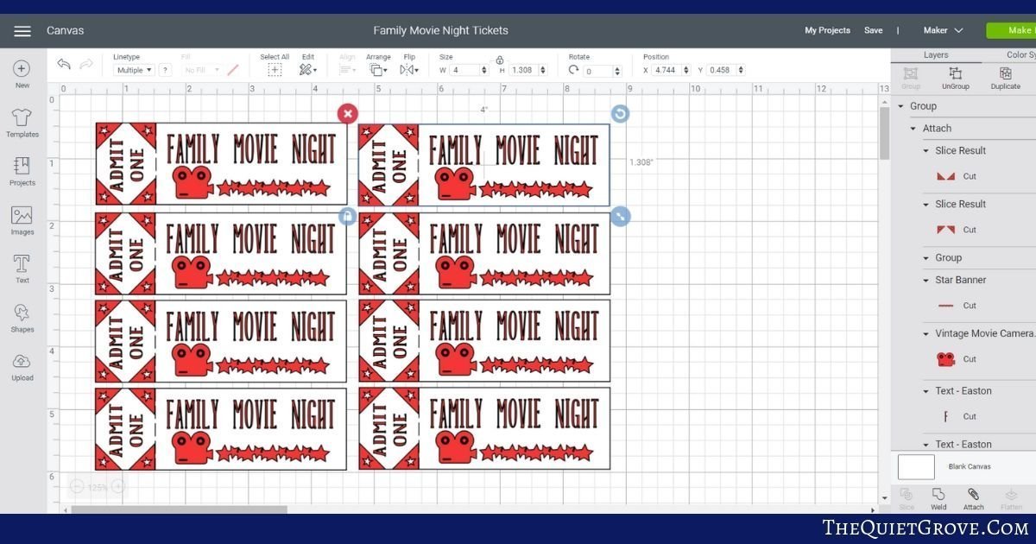Click the Family Movie Night Tickets project title
This screenshot has width=1036, height=544.
click(x=440, y=30)
